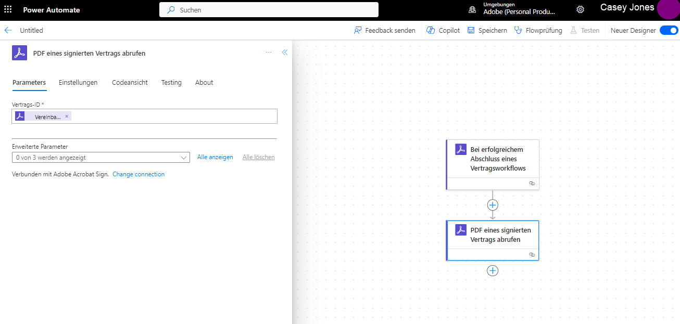Click the Change connection link
The image size is (680, 324).
click(138, 174)
